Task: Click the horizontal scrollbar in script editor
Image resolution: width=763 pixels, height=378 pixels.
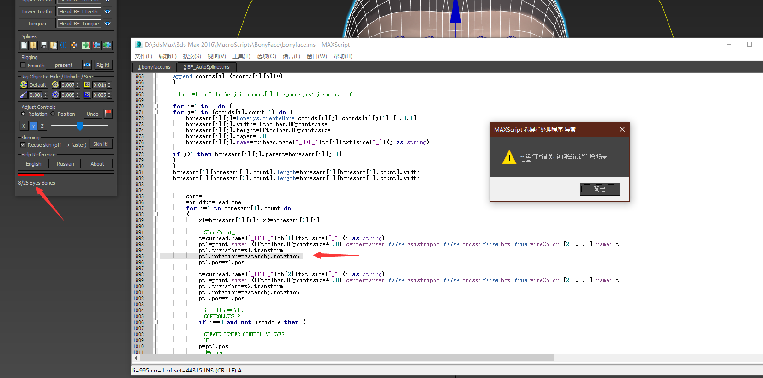Action: tap(347, 358)
